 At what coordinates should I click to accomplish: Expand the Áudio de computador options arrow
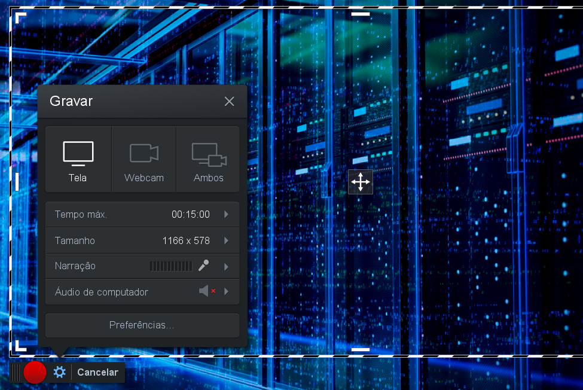click(x=227, y=292)
